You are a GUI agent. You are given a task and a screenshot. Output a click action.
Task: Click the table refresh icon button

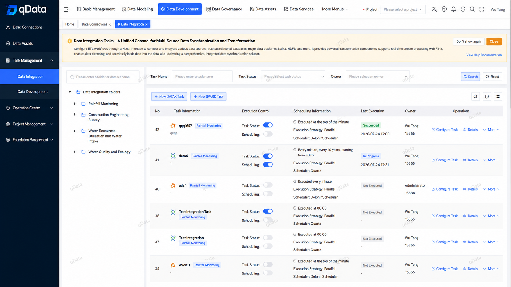pos(487,97)
